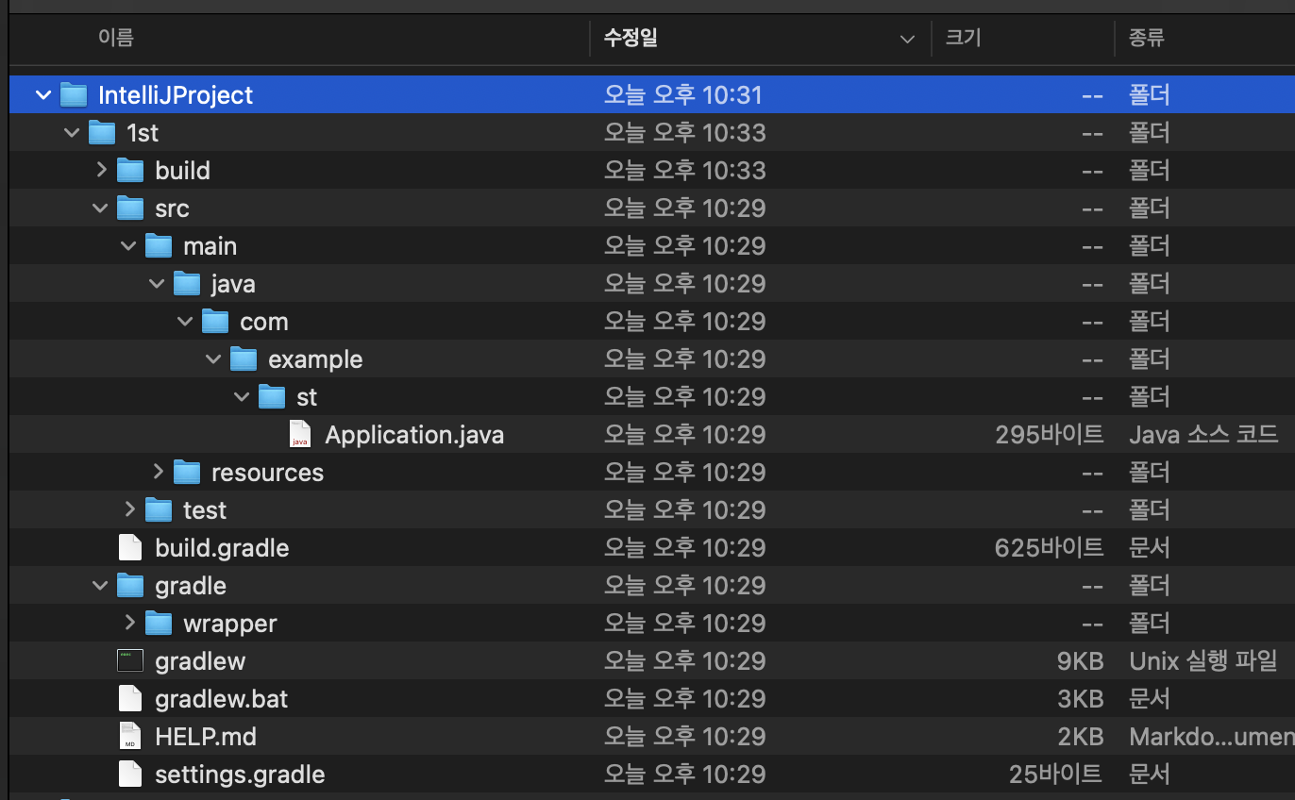Collapse the src folder
Screen dimensions: 1295x800
tap(100, 208)
